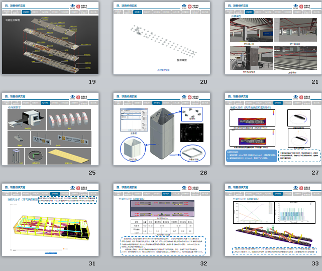Click the slide number label 33
Viewport: 322px width, 271px height.
pyautogui.click(x=315, y=263)
